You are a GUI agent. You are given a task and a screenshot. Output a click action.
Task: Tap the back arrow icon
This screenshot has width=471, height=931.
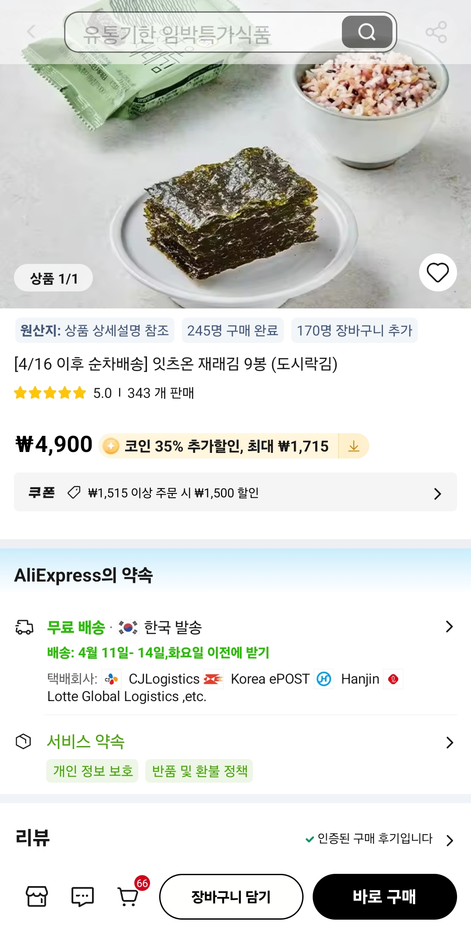coord(31,32)
